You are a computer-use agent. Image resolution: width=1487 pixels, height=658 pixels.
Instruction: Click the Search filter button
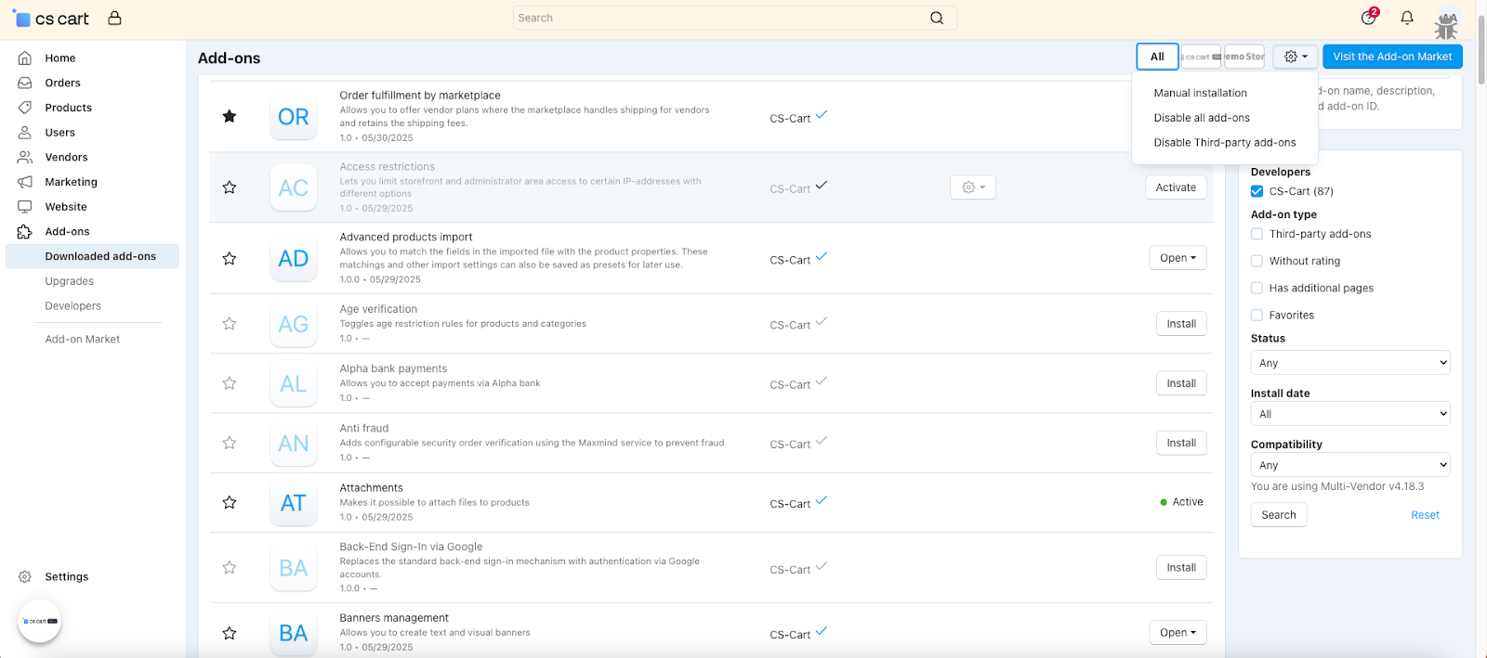click(1279, 515)
